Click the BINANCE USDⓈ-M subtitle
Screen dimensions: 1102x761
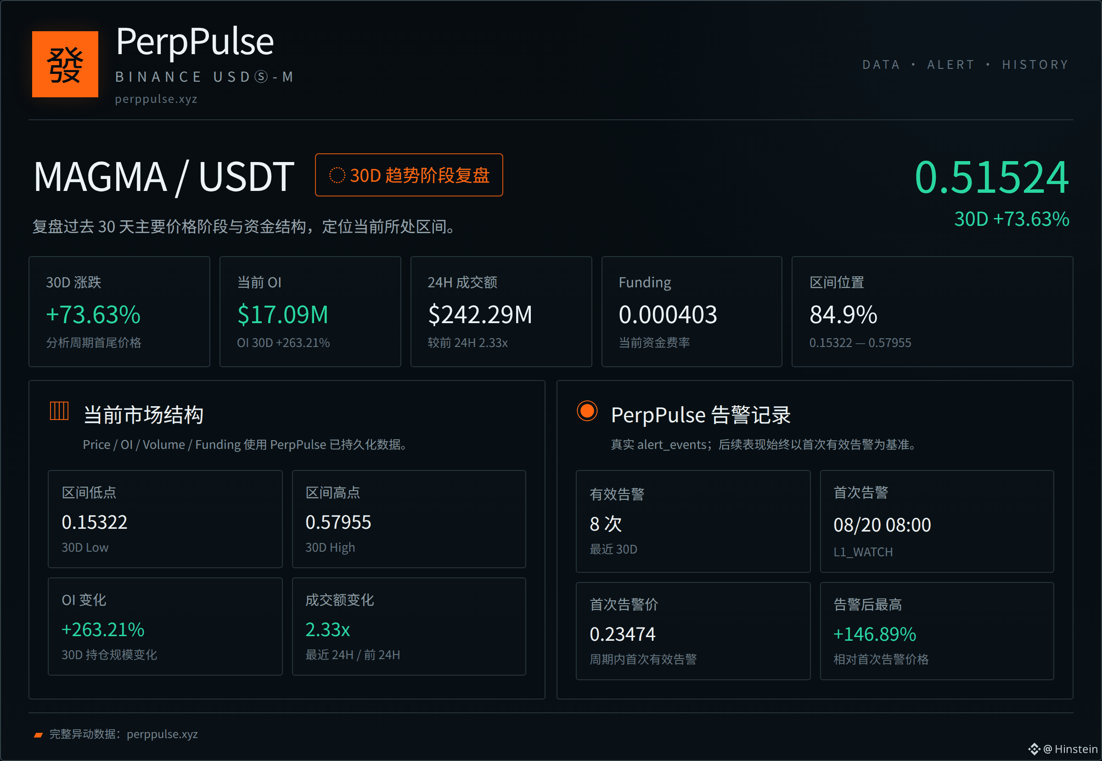pyautogui.click(x=205, y=77)
